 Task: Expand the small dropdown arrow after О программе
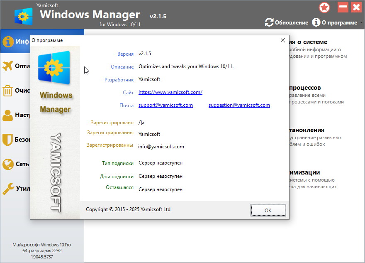point(361,23)
